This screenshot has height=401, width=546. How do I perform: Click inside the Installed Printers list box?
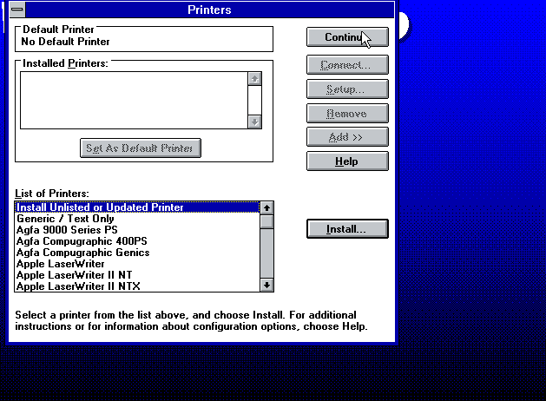(133, 100)
